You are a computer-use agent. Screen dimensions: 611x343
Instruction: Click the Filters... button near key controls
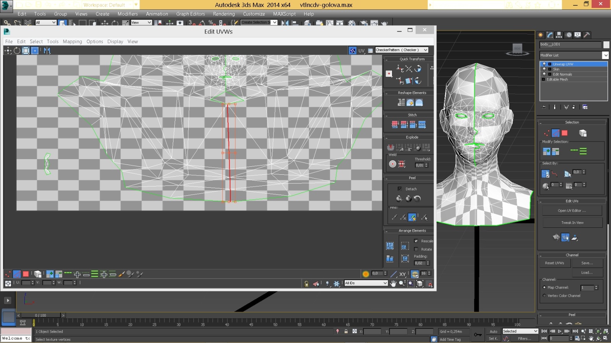(524, 338)
